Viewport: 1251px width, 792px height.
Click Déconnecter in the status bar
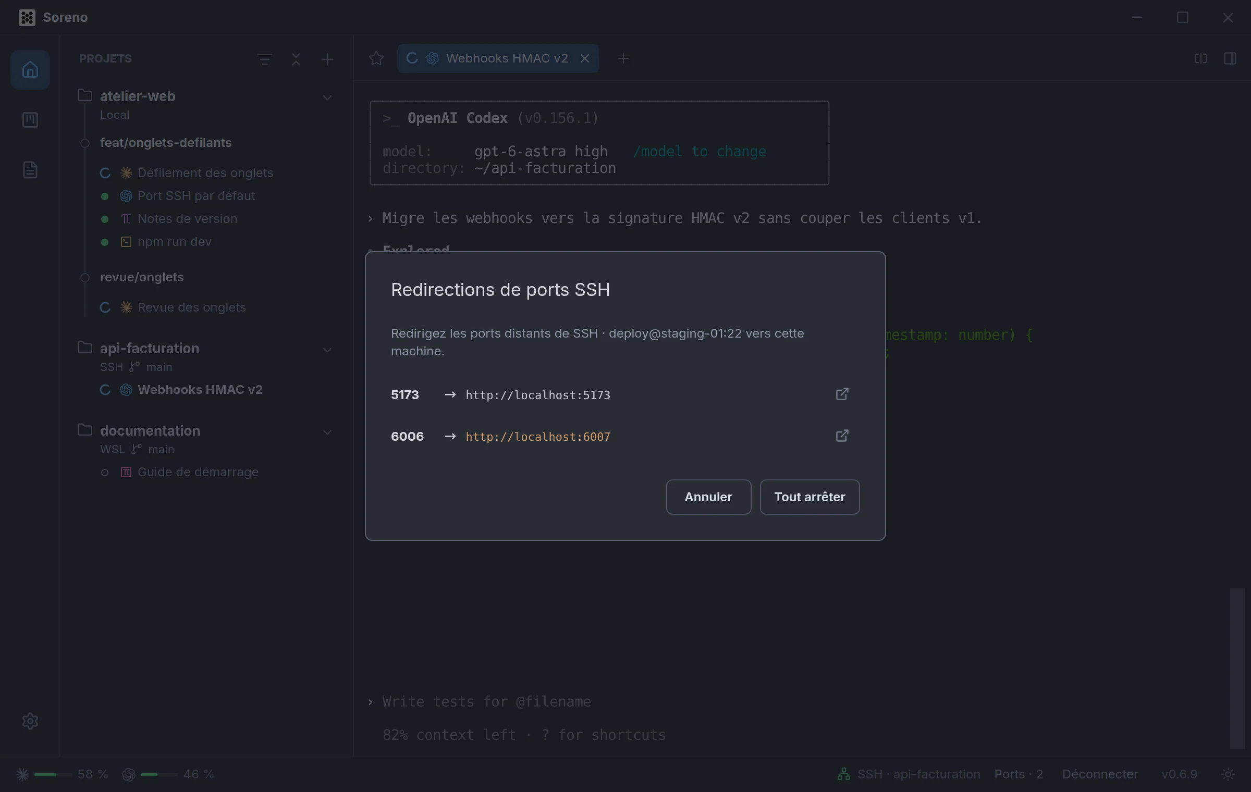pos(1100,774)
